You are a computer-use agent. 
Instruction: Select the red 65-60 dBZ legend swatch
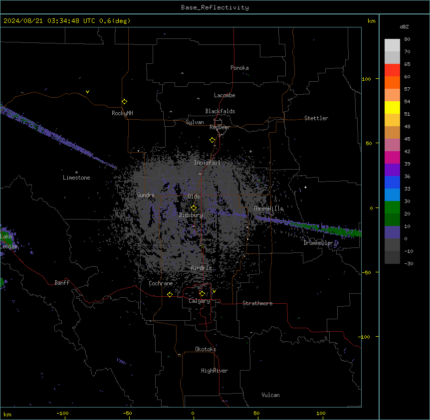(392, 70)
